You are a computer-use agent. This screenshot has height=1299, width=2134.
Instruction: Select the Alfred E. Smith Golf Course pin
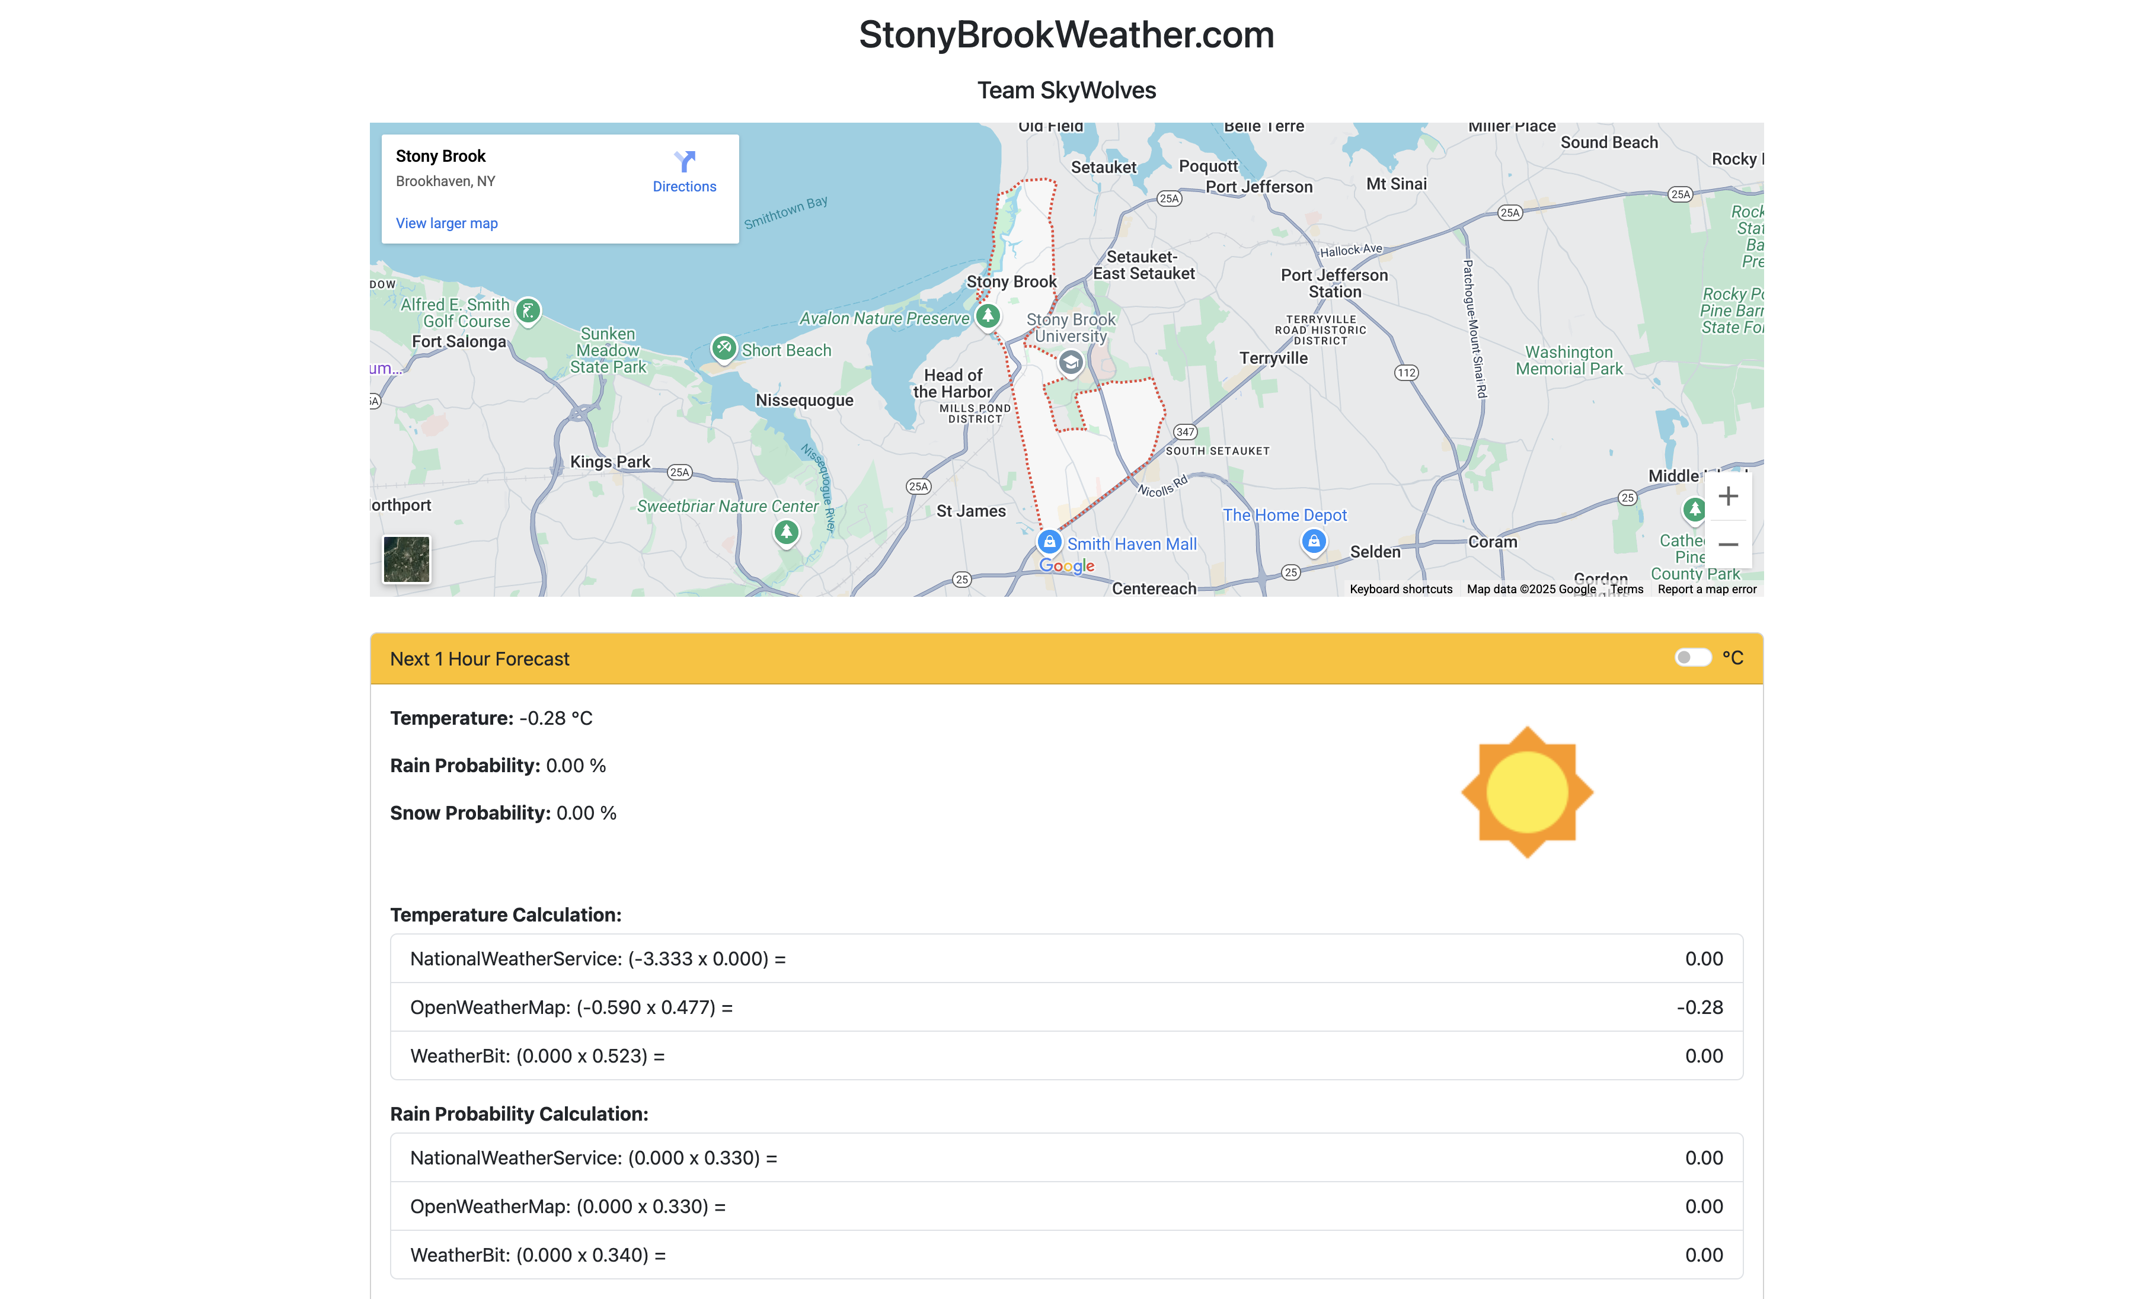click(x=528, y=310)
